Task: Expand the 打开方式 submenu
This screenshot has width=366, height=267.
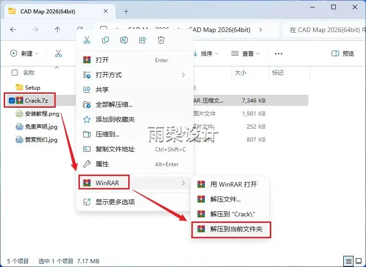Action: click(x=135, y=75)
